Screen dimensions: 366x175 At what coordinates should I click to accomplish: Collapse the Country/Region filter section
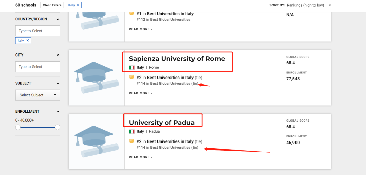(x=58, y=19)
